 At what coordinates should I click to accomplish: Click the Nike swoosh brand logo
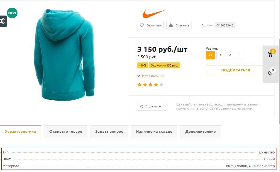[154, 14]
